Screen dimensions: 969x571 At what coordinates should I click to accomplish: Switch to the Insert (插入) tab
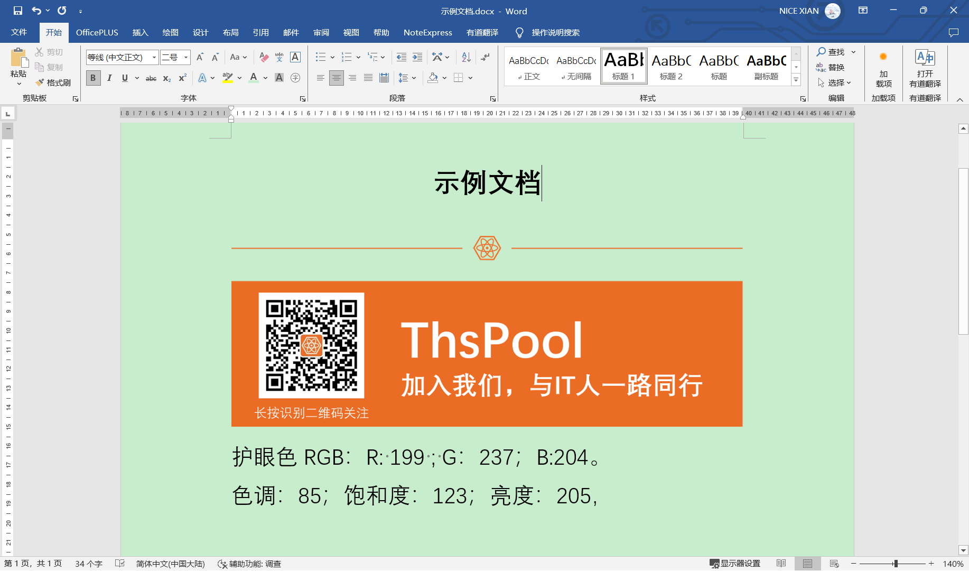coord(140,32)
